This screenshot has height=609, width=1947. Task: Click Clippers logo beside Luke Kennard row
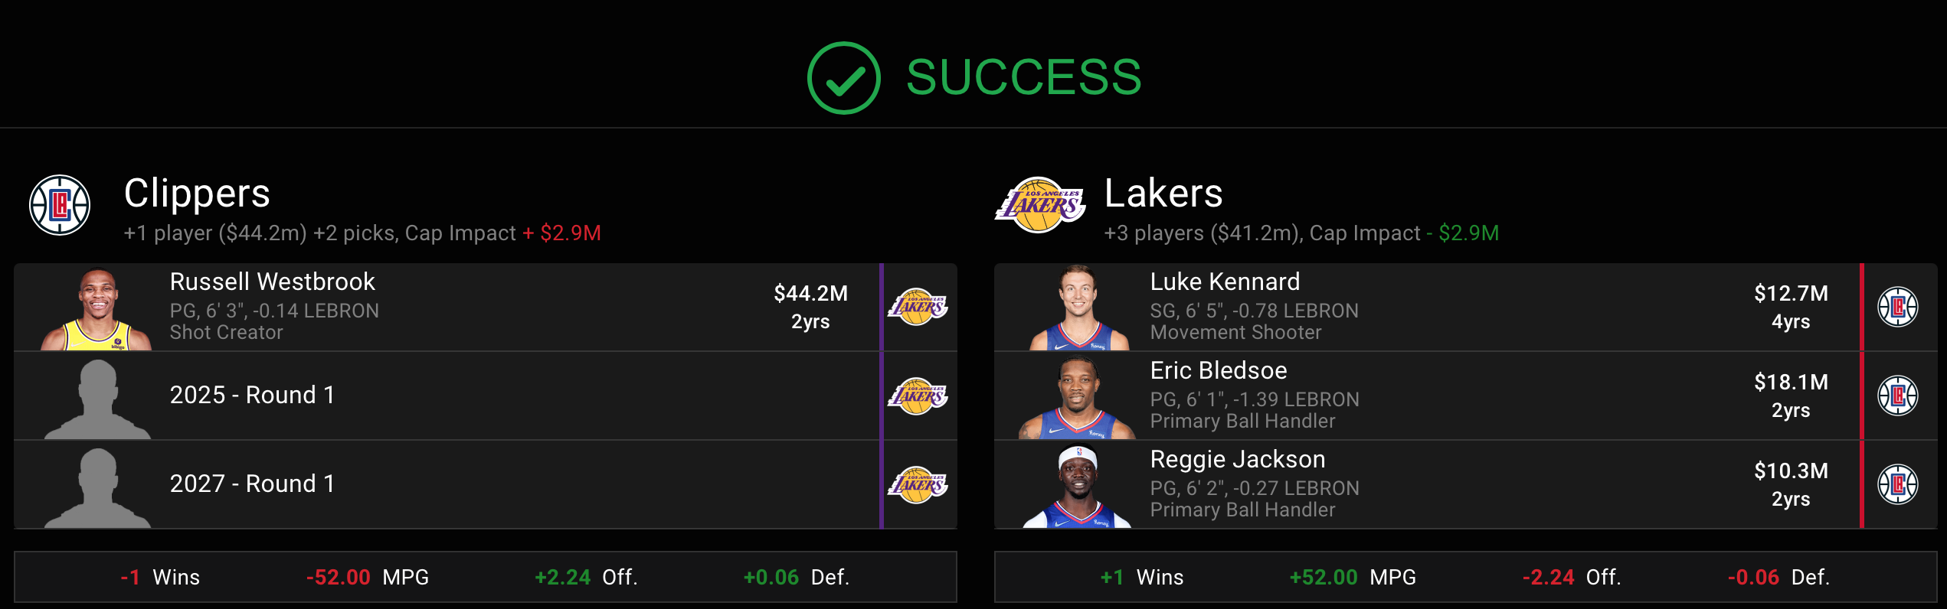tap(1898, 307)
